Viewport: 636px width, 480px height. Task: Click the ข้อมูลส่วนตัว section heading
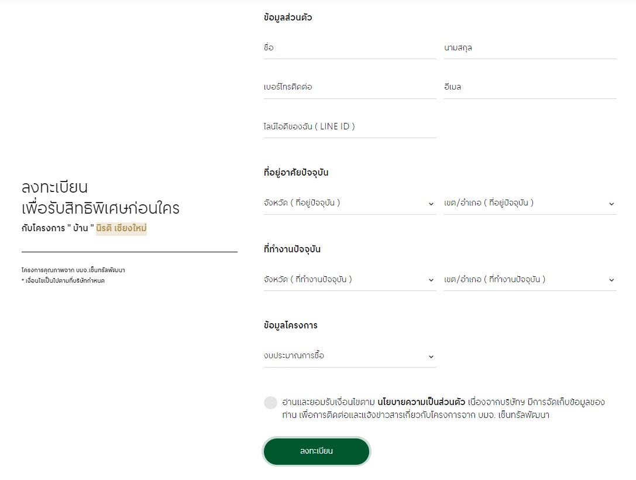[x=288, y=18]
